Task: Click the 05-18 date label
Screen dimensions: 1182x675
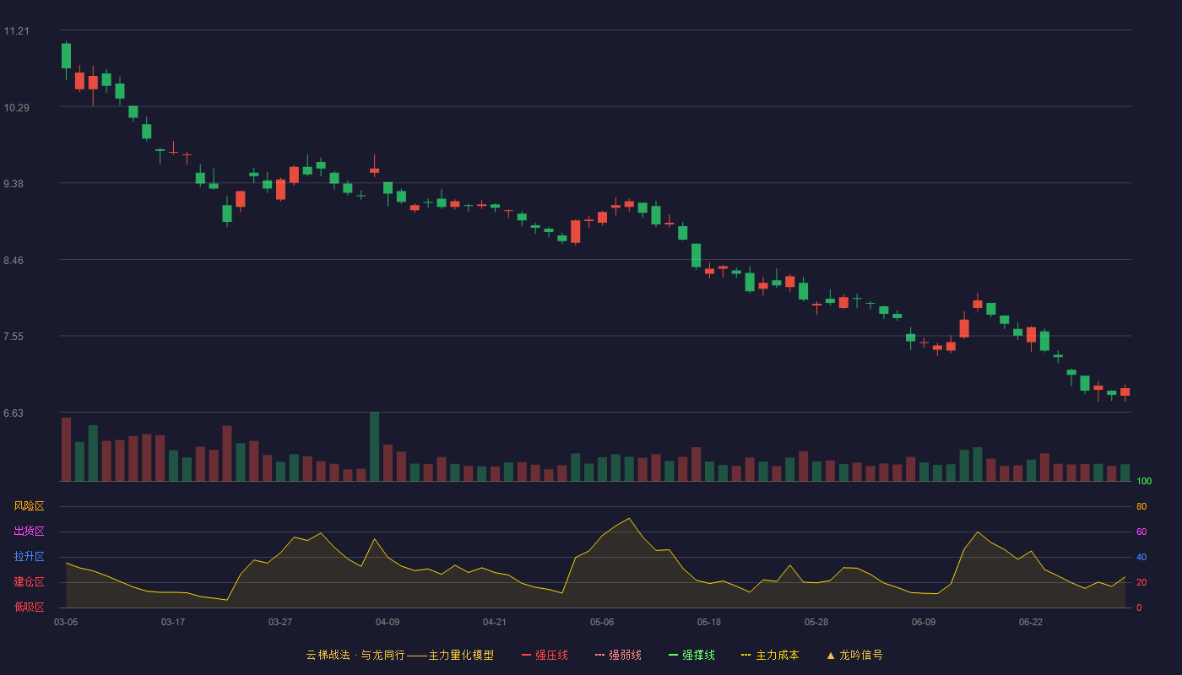Action: pos(709,622)
